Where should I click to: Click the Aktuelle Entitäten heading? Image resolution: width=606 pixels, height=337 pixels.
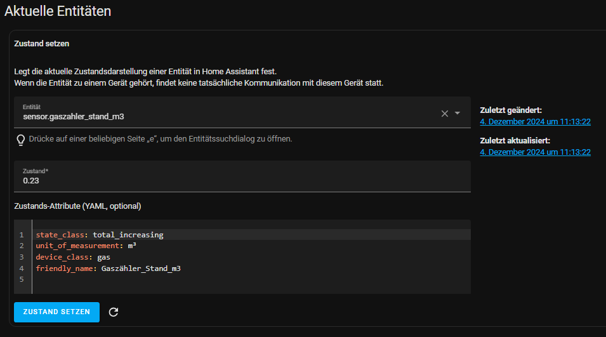[x=58, y=11]
